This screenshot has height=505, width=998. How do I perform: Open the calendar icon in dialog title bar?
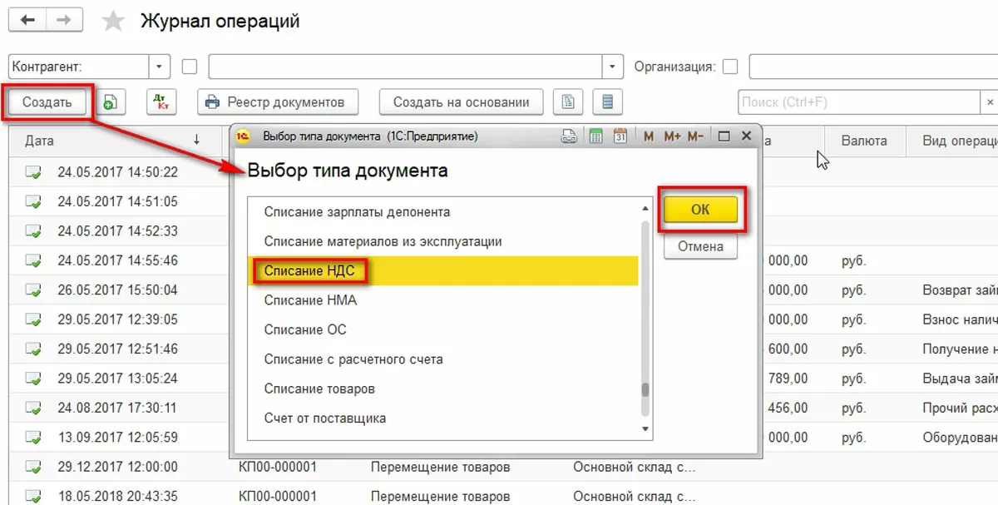[620, 136]
